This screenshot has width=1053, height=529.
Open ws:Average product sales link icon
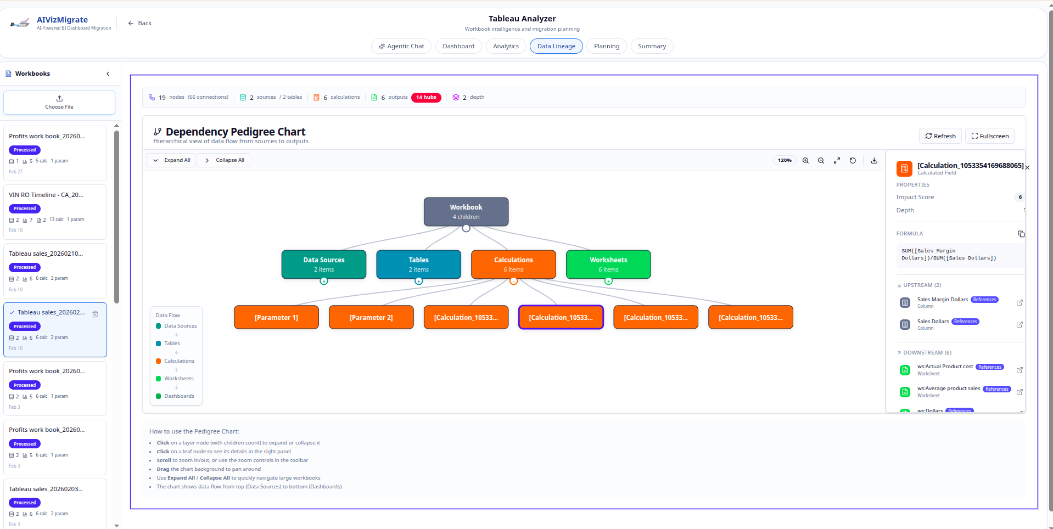[1020, 392]
